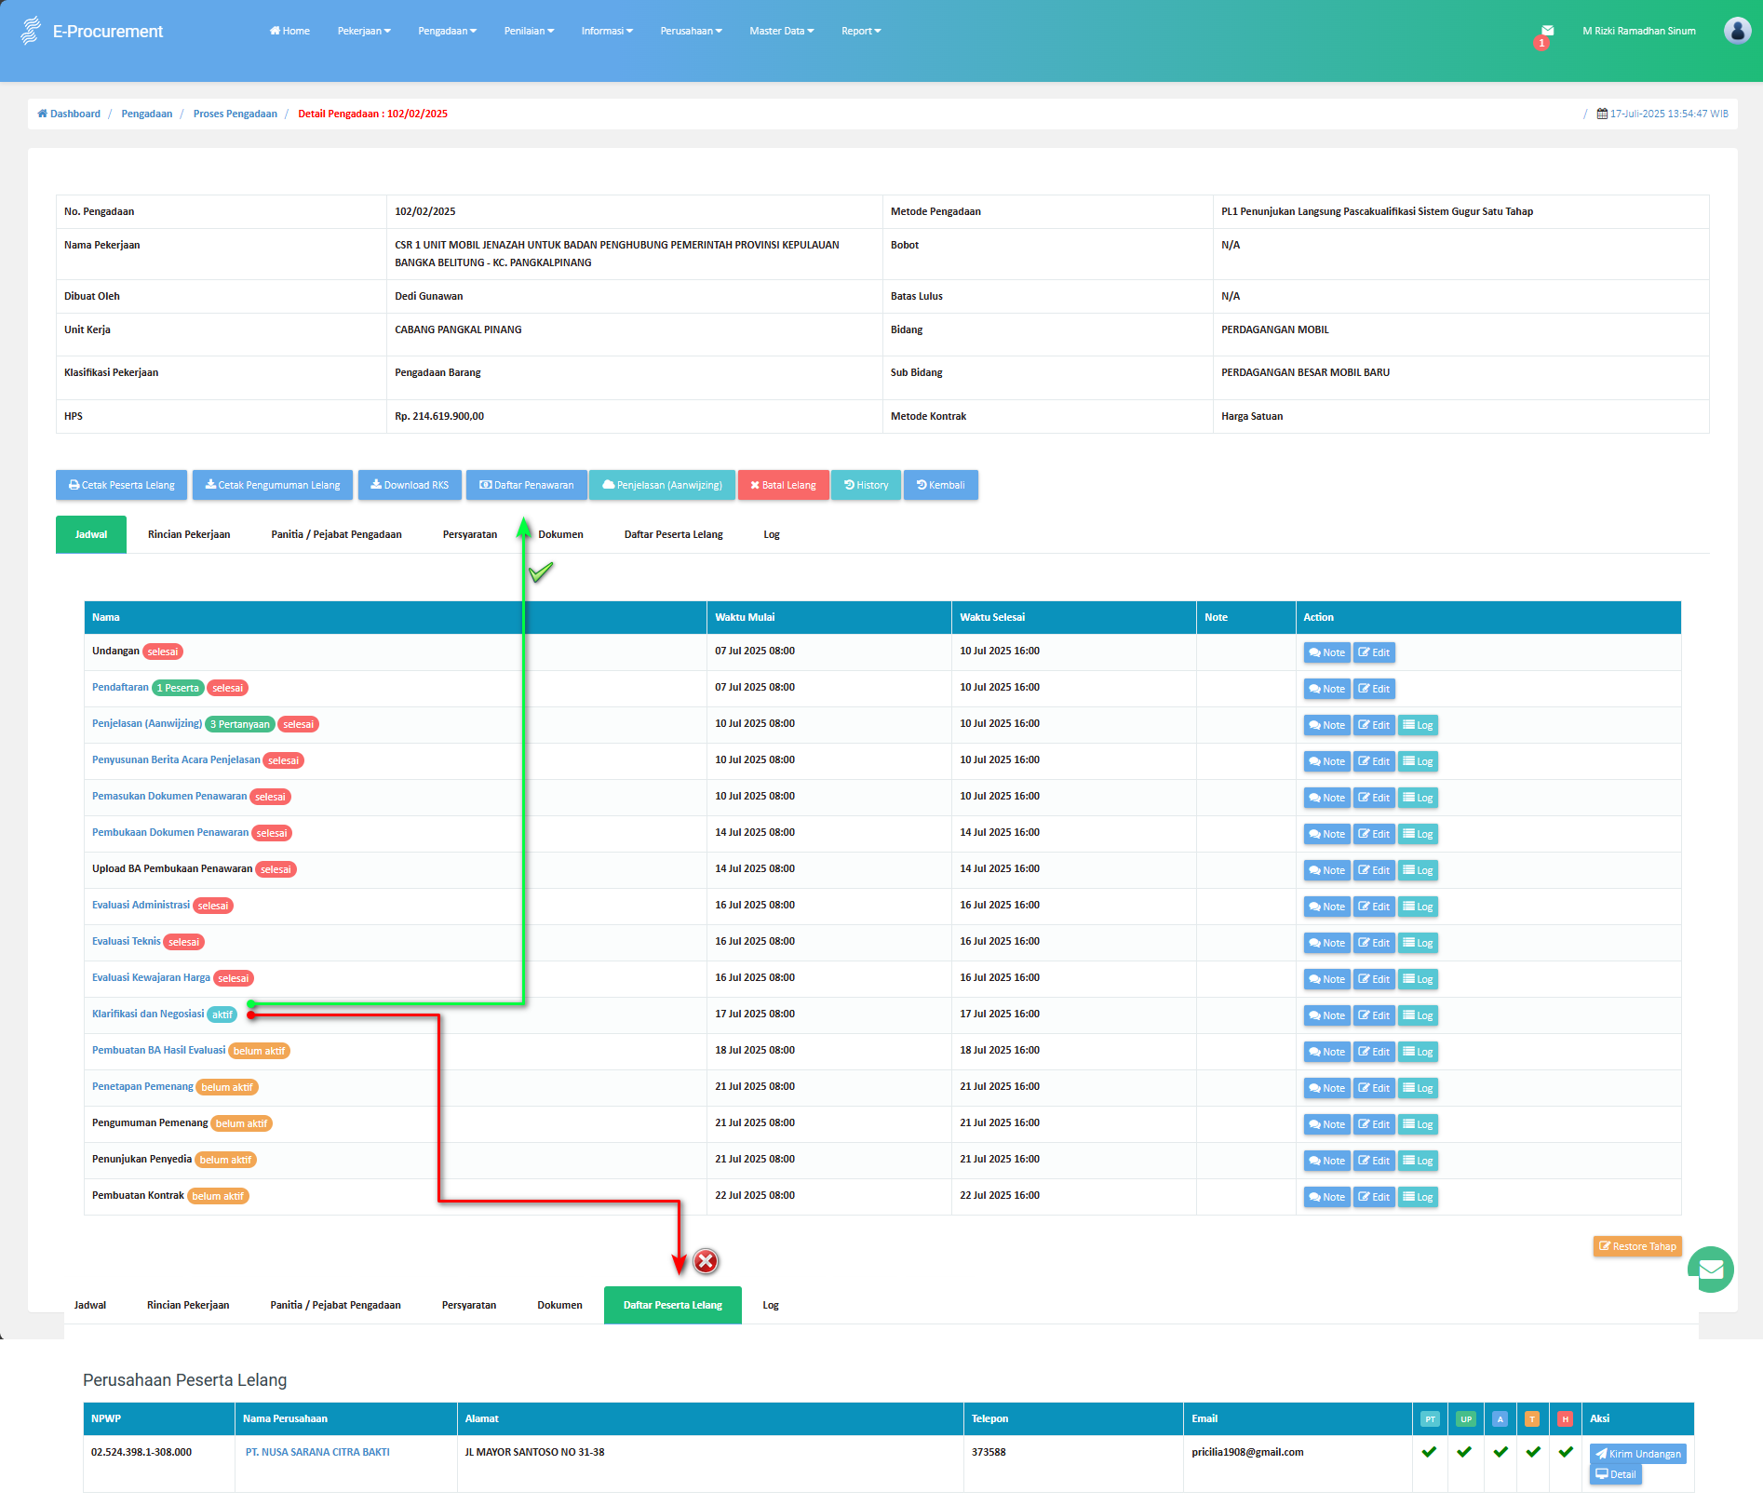This screenshot has width=1763, height=1505.
Task: Click the user profile avatar icon
Action: (1737, 31)
